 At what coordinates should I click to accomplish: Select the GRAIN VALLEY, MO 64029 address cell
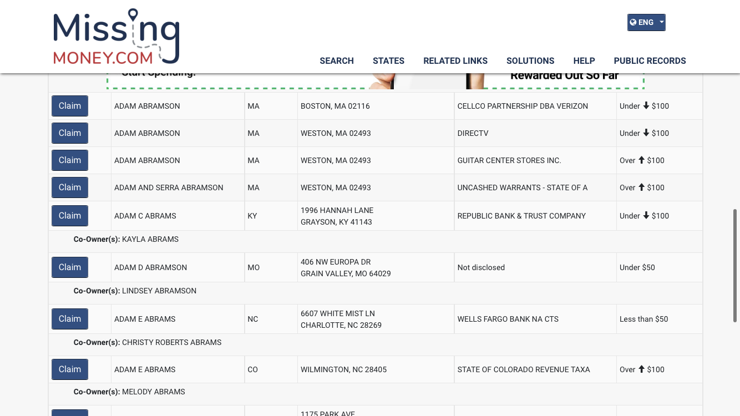point(376,267)
